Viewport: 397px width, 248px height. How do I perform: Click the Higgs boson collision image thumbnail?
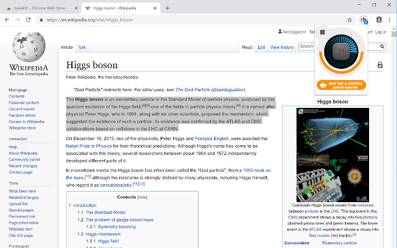(x=332, y=154)
